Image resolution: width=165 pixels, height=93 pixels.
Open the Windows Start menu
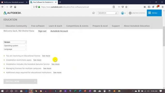[x=2, y=91]
